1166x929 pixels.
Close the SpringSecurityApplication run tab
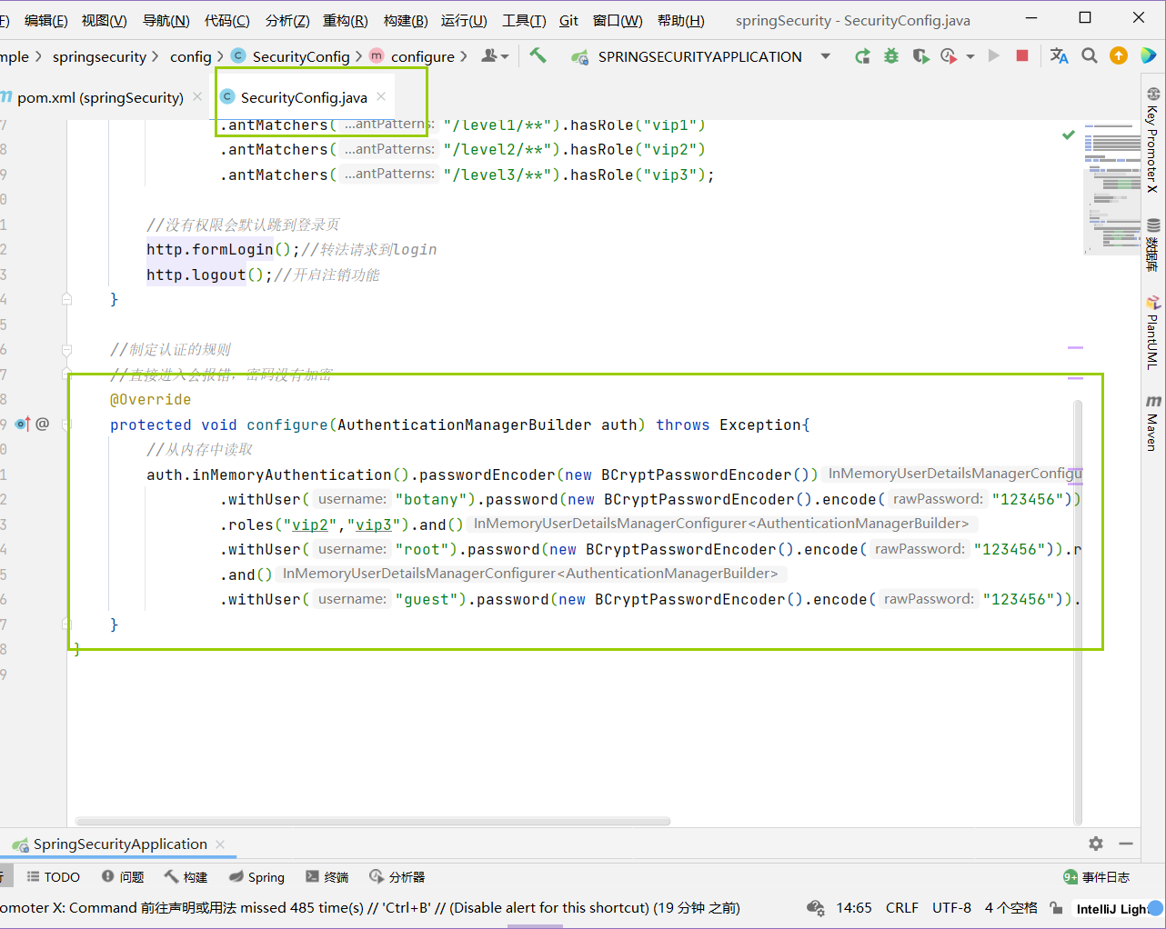point(220,844)
